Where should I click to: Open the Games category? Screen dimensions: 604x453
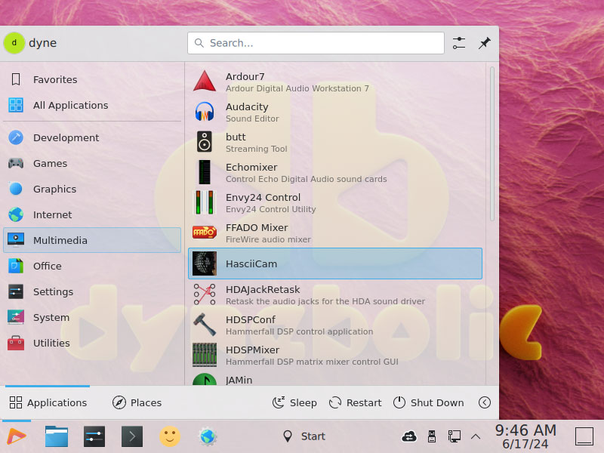(92, 163)
